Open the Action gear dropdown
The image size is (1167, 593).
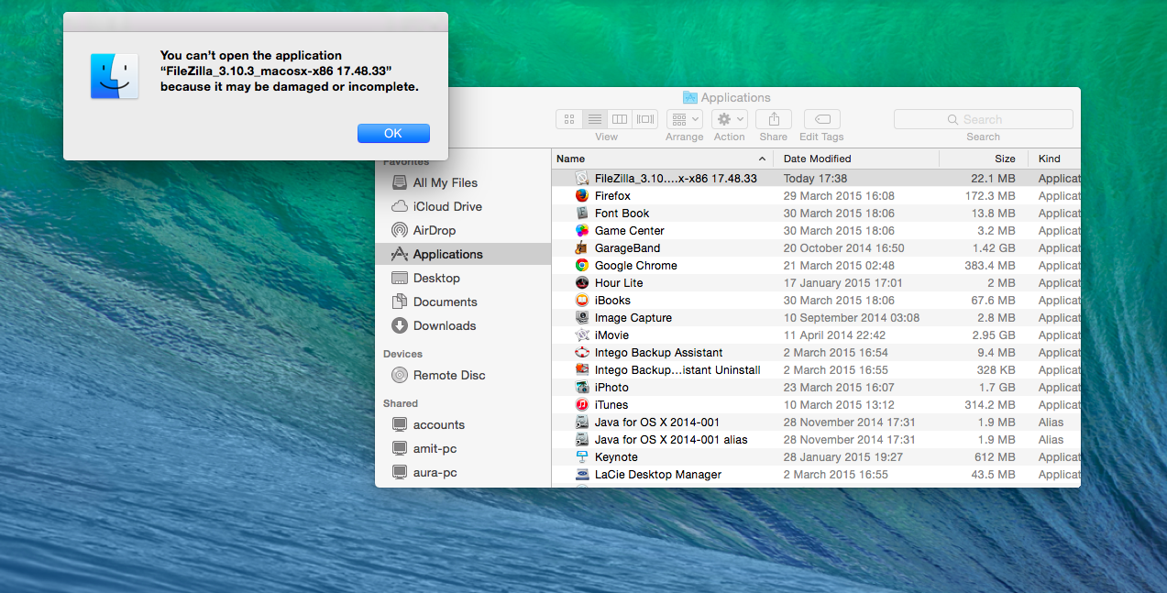[x=729, y=119]
